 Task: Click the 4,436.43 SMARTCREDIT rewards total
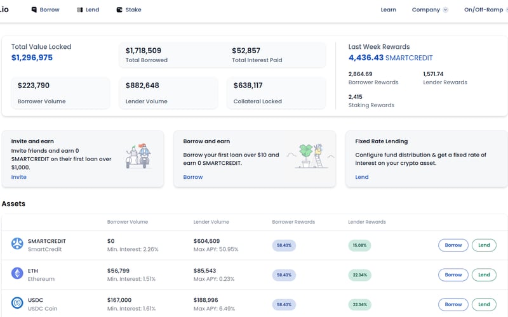click(x=391, y=58)
